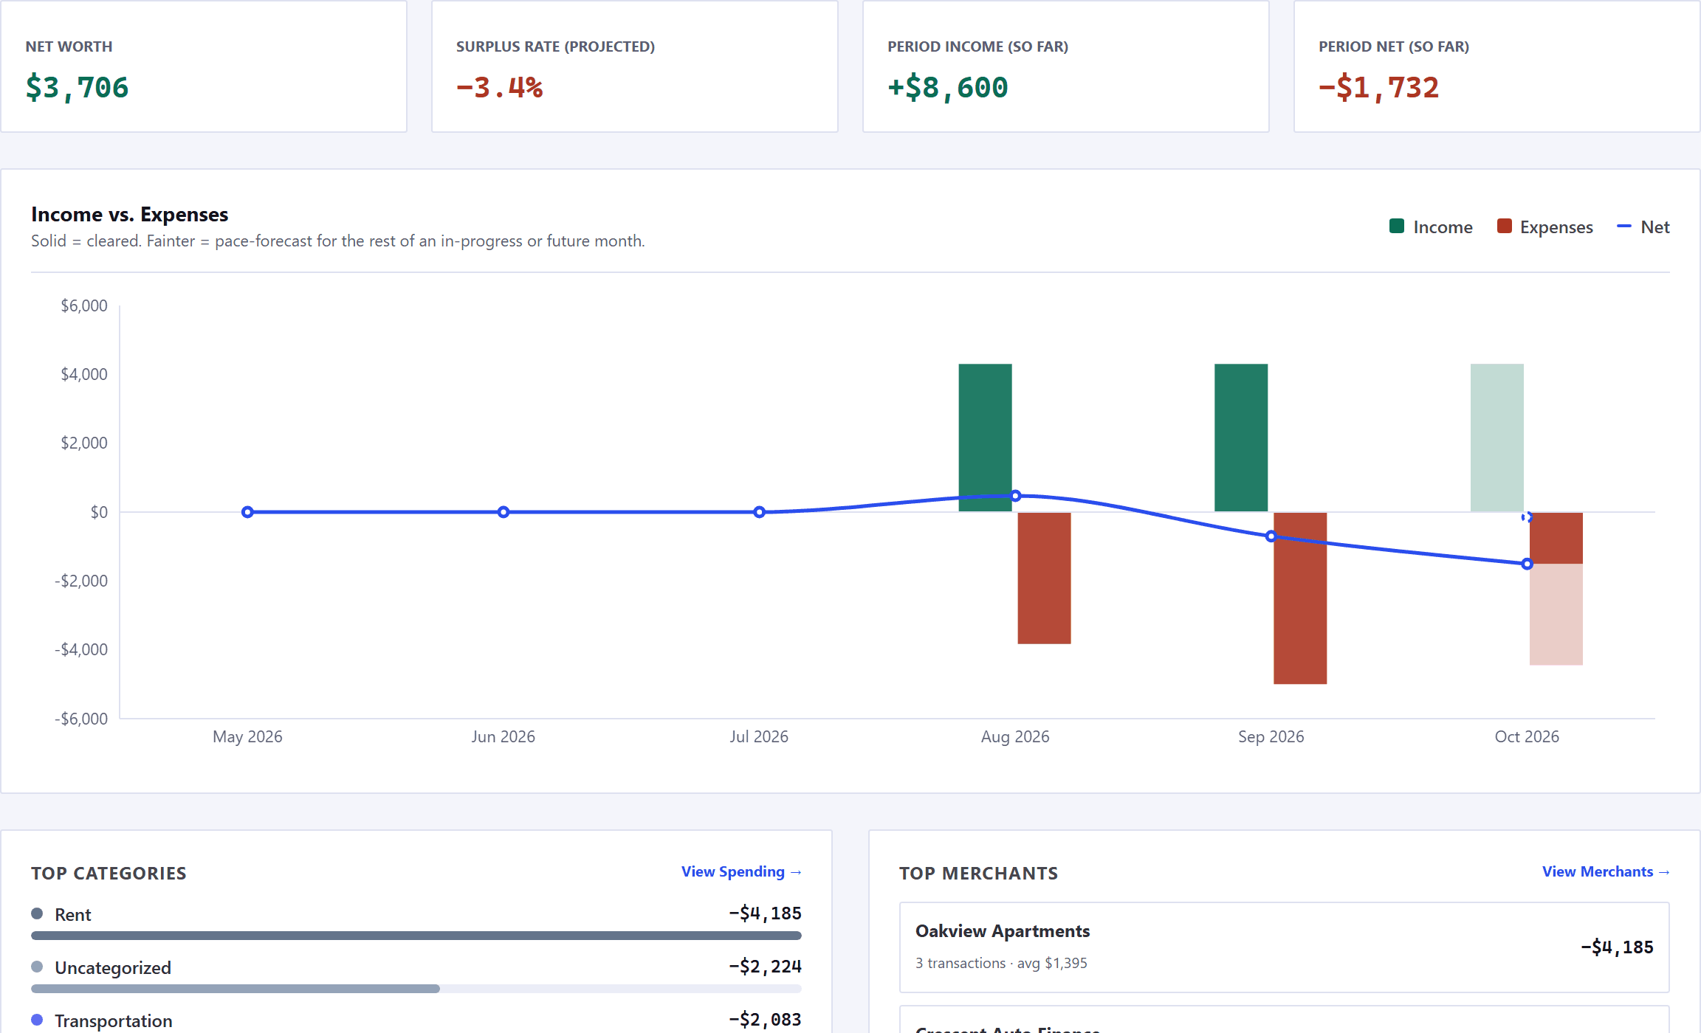Select the Jun 2026 net line point
The height and width of the screenshot is (1033, 1701).
point(504,512)
